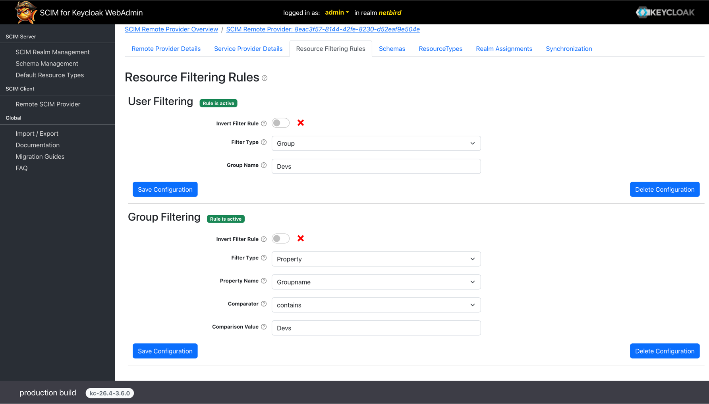
Task: Open the Filter Type dropdown showing Group
Action: [376, 143]
